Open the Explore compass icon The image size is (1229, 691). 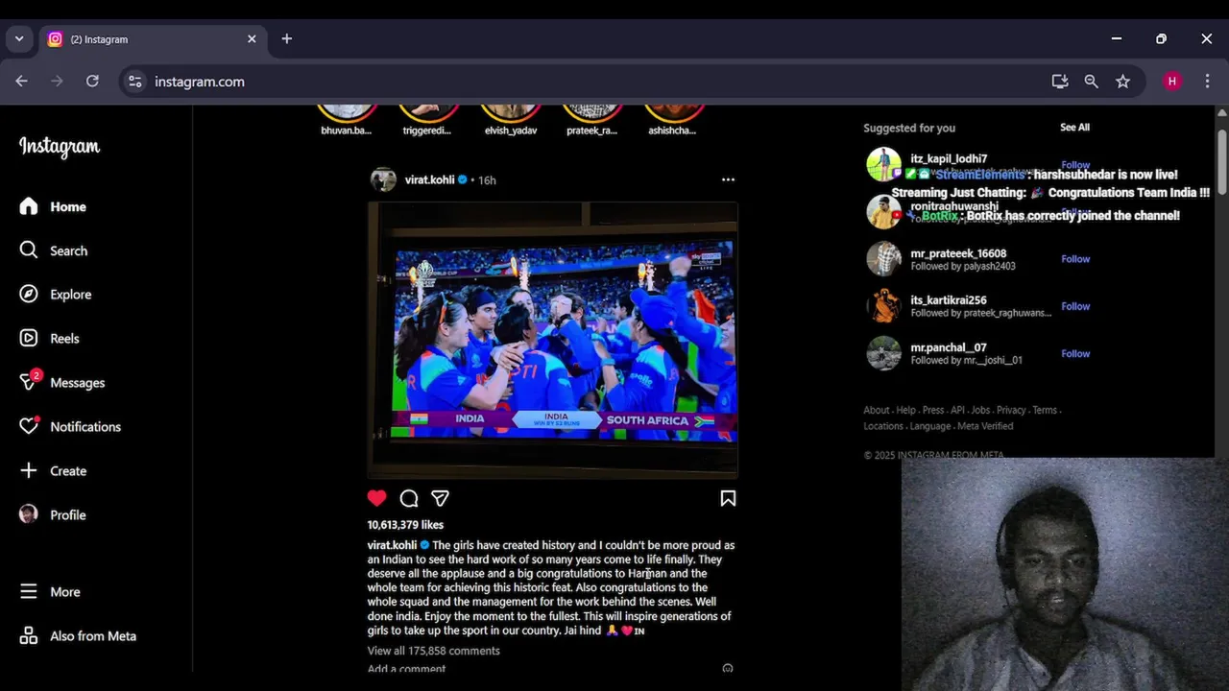click(x=29, y=295)
